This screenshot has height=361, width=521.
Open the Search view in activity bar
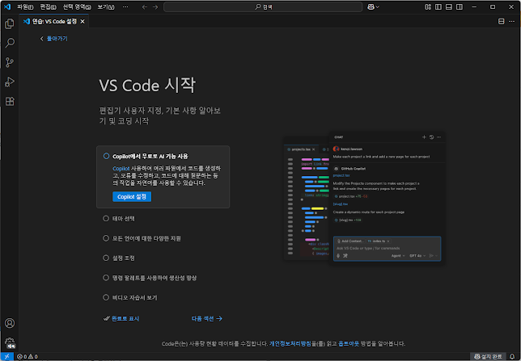click(x=10, y=43)
